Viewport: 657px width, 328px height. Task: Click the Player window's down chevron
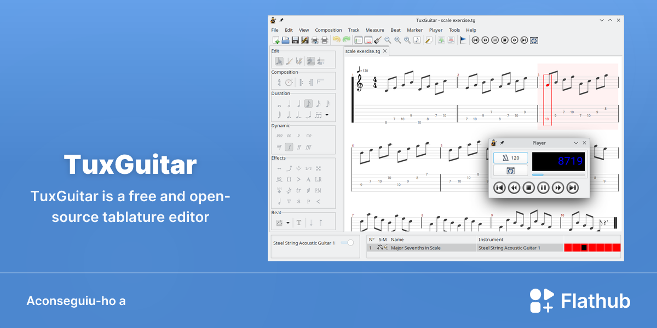click(x=576, y=143)
